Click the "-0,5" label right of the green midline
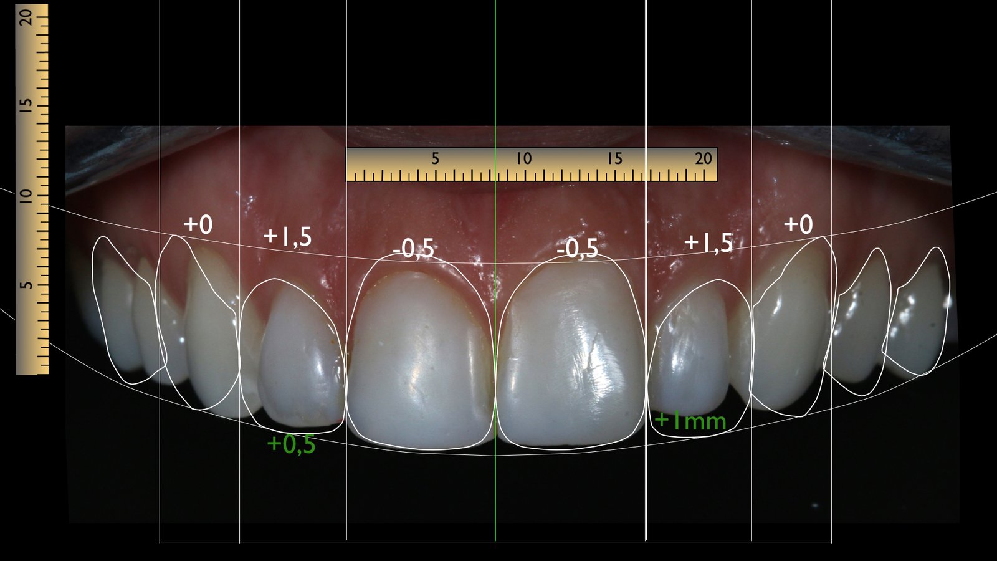Viewport: 997px width, 561px height. 577,249
